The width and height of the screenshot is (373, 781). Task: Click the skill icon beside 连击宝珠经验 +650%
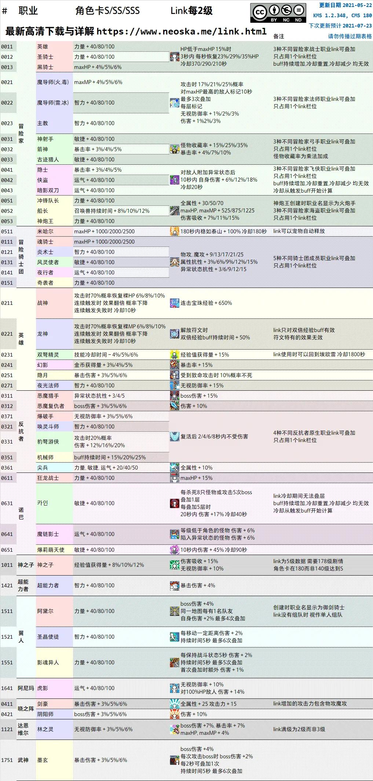coord(175,303)
